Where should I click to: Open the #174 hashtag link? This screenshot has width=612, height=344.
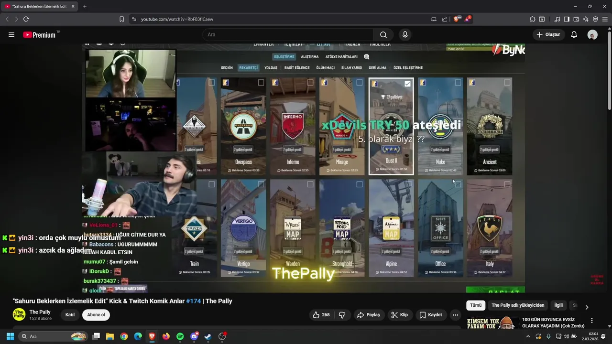[x=193, y=301]
